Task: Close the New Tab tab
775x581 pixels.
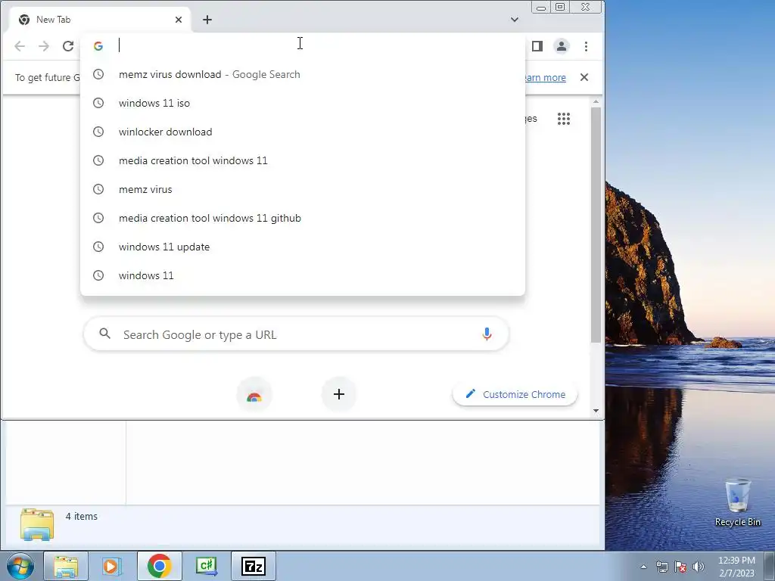Action: coord(179,19)
